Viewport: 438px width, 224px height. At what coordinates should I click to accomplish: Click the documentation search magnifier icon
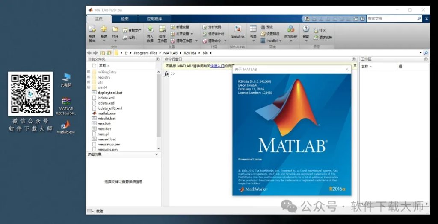coord(419,19)
